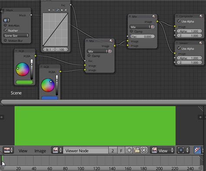
Task: Open the View menu in image editor
Action: 23,151
